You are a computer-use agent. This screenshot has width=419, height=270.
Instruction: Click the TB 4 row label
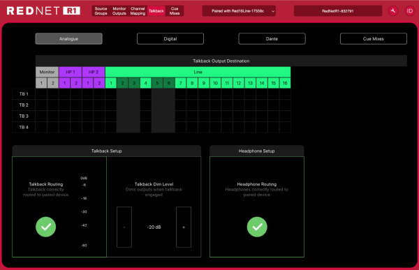(x=24, y=128)
